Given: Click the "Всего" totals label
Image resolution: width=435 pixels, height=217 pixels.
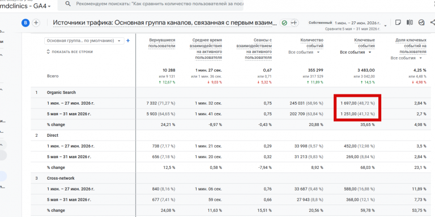Looking at the screenshot, I should tap(53, 76).
